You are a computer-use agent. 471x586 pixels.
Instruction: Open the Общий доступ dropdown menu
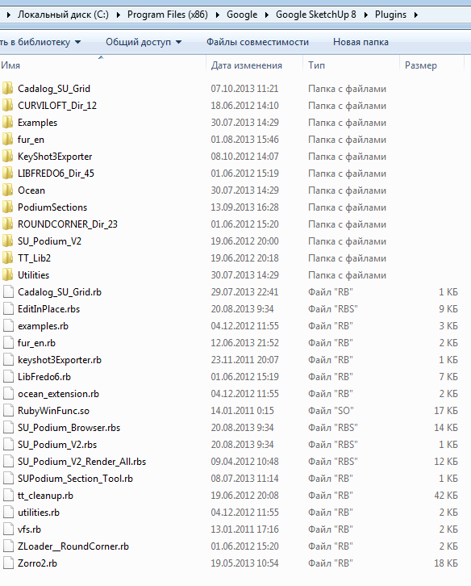144,42
